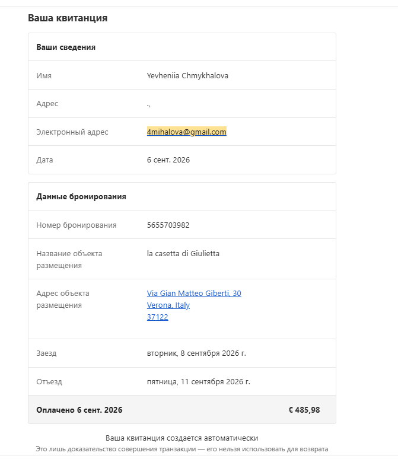Click the 'Ваша квитанция' heading

pyautogui.click(x=68, y=18)
